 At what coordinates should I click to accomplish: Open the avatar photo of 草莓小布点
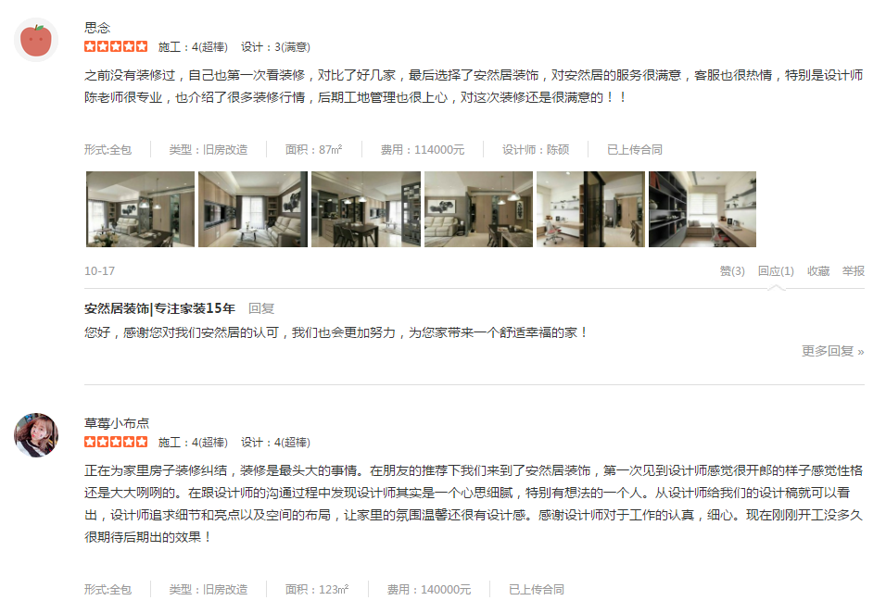[36, 434]
